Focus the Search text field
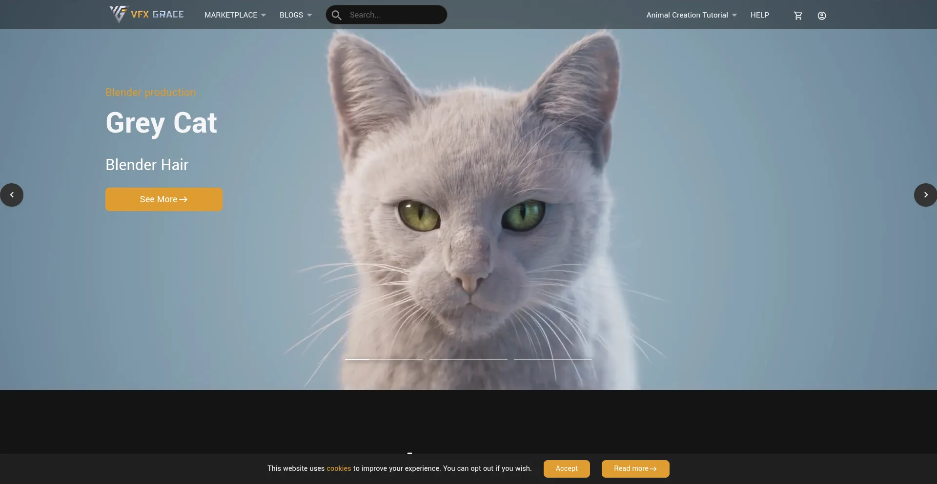The image size is (937, 484). [x=393, y=15]
